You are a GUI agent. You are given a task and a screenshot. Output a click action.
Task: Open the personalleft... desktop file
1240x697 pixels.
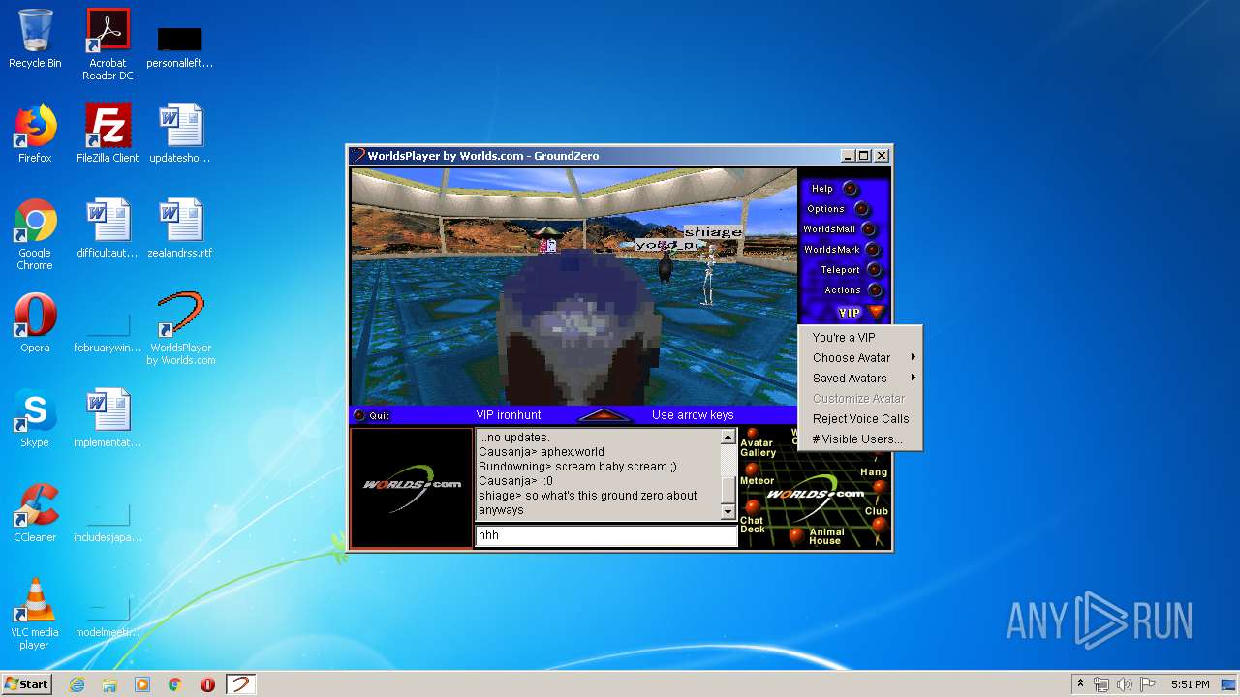coord(180,48)
